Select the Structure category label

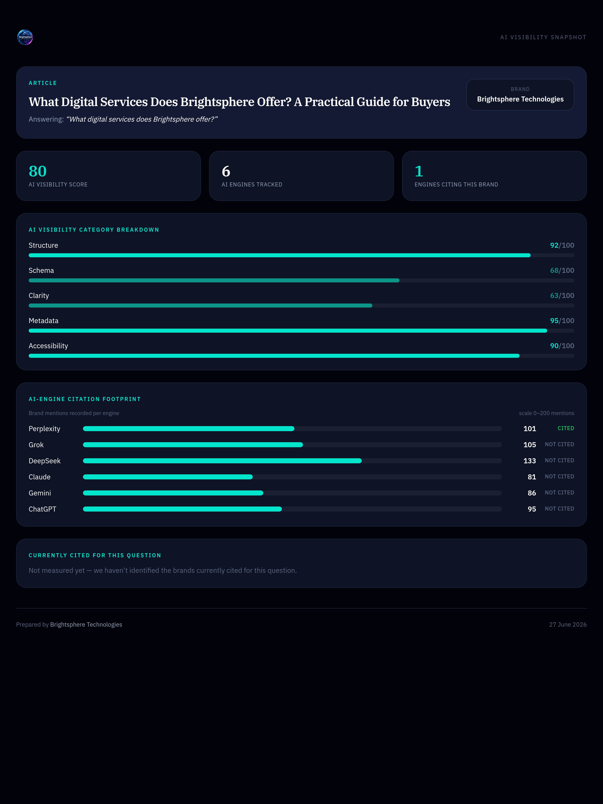43,245
